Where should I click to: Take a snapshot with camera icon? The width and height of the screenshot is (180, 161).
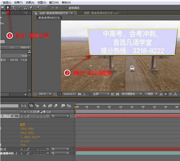79,94
